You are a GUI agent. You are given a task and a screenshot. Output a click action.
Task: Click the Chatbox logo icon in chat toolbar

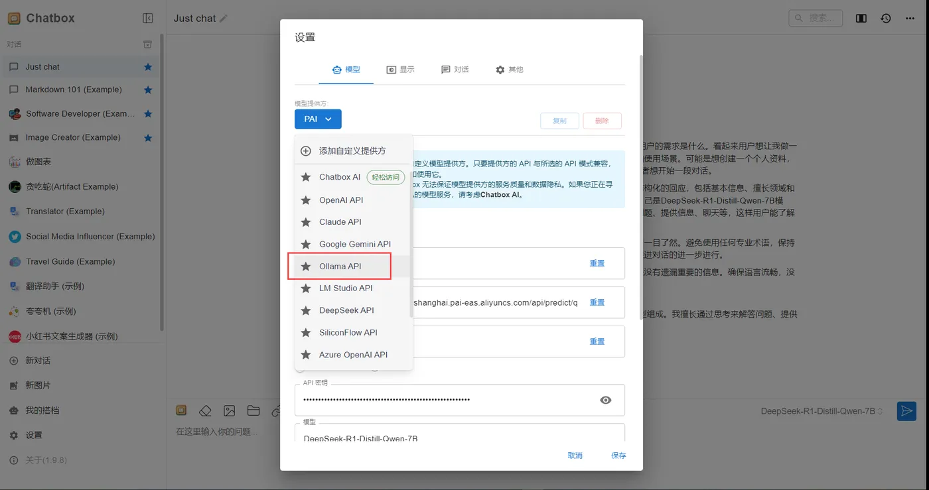[181, 411]
